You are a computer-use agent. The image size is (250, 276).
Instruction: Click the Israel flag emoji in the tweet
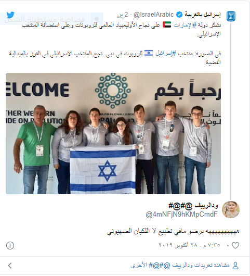click(149, 53)
